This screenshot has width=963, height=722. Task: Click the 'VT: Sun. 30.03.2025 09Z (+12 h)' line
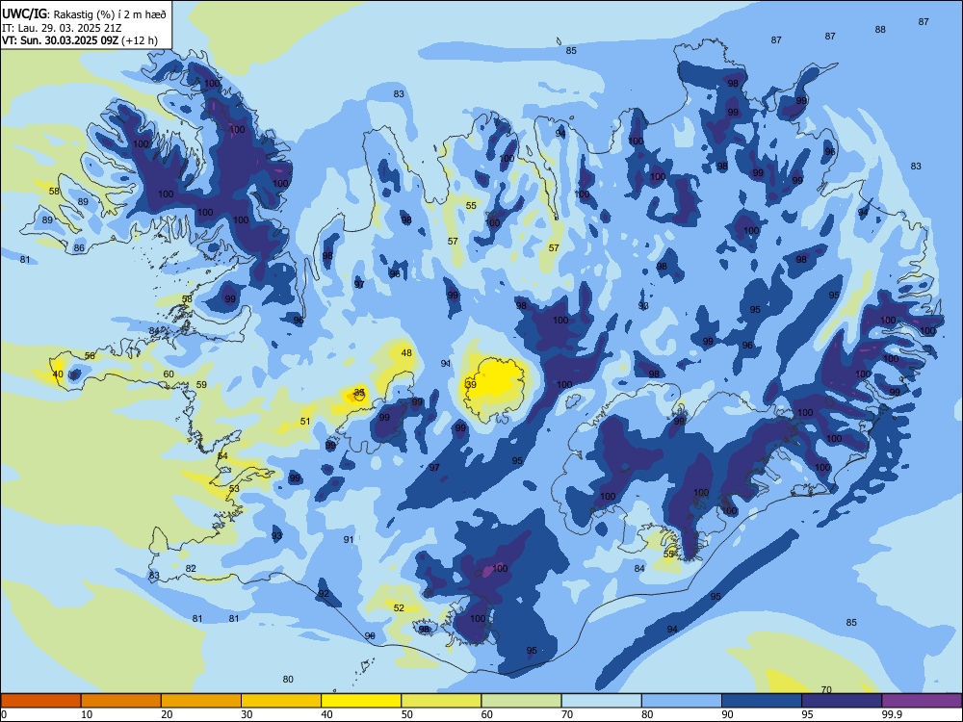[80, 40]
